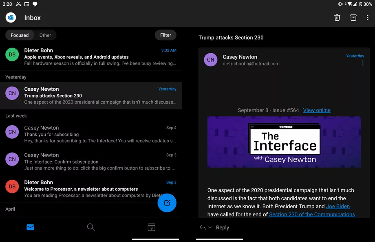Open Section 230 of the Communications link
The image size is (375, 242).
coord(312,214)
